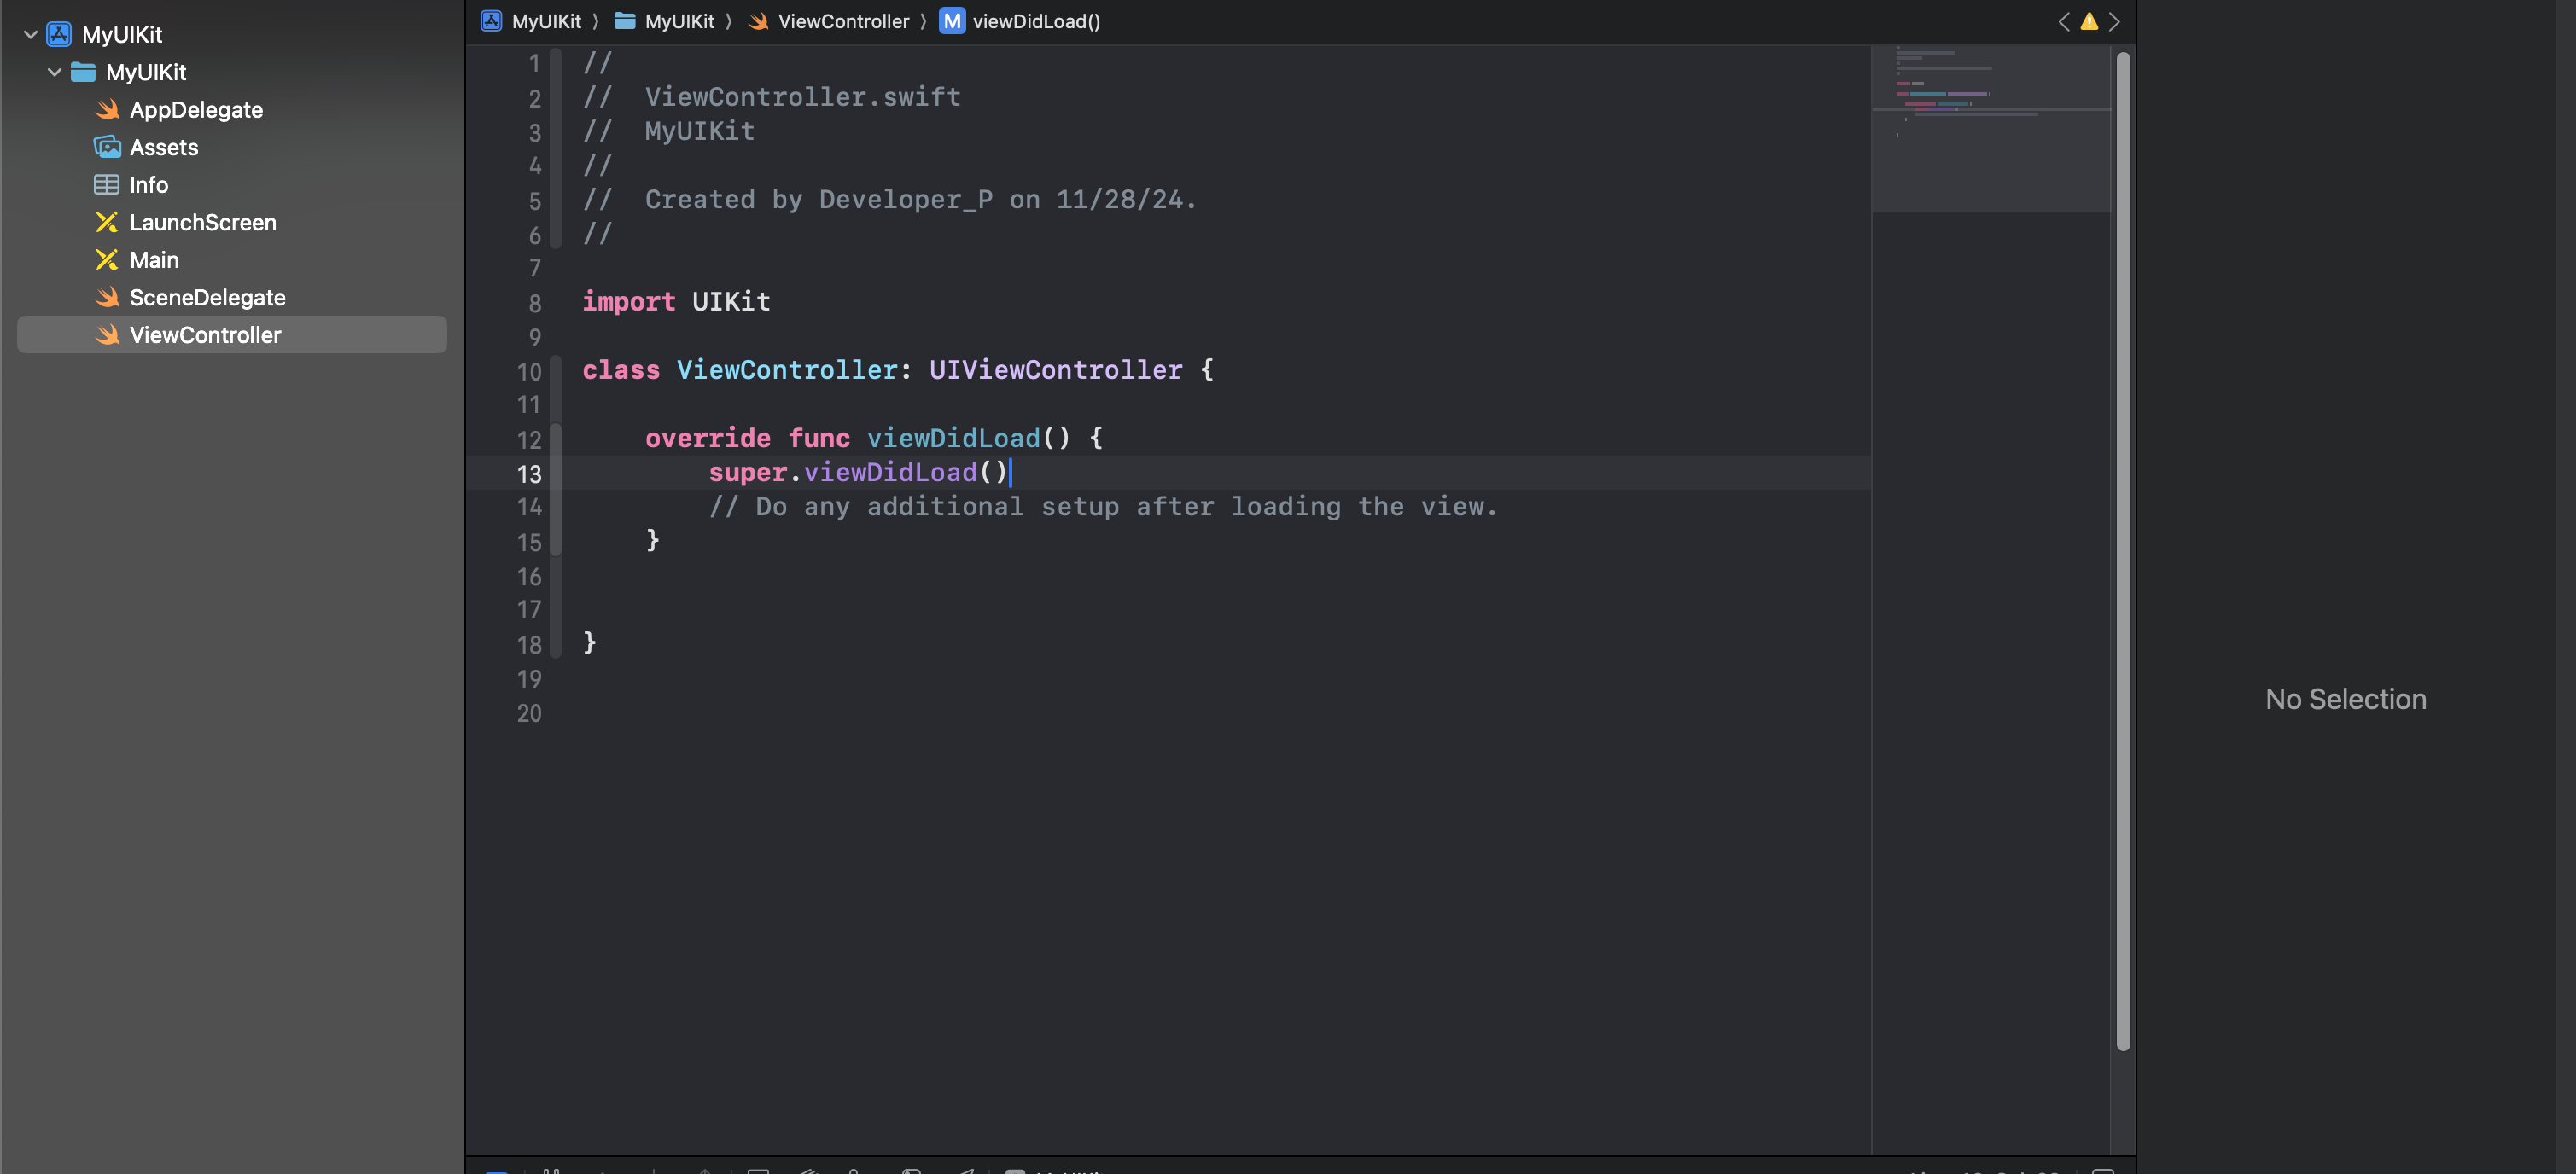Open the AppDelegate swift file
The height and width of the screenshot is (1174, 2576).
coord(195,110)
